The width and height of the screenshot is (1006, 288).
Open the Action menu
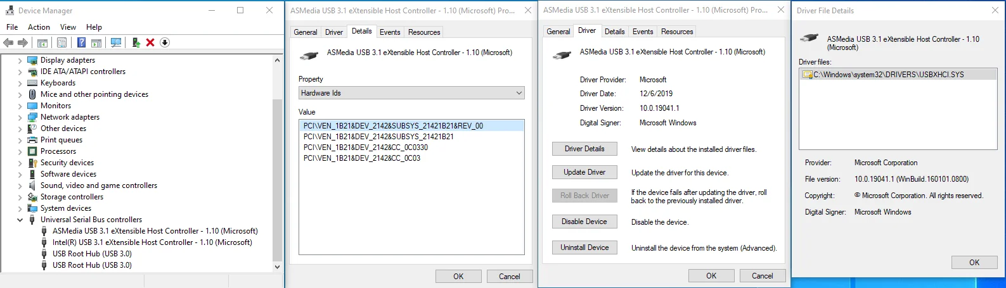point(39,27)
